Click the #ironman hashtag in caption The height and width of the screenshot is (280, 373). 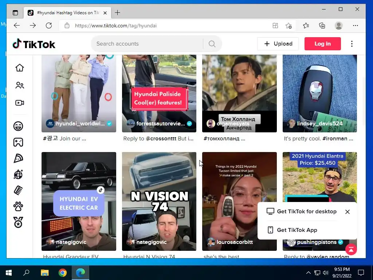[x=335, y=139]
